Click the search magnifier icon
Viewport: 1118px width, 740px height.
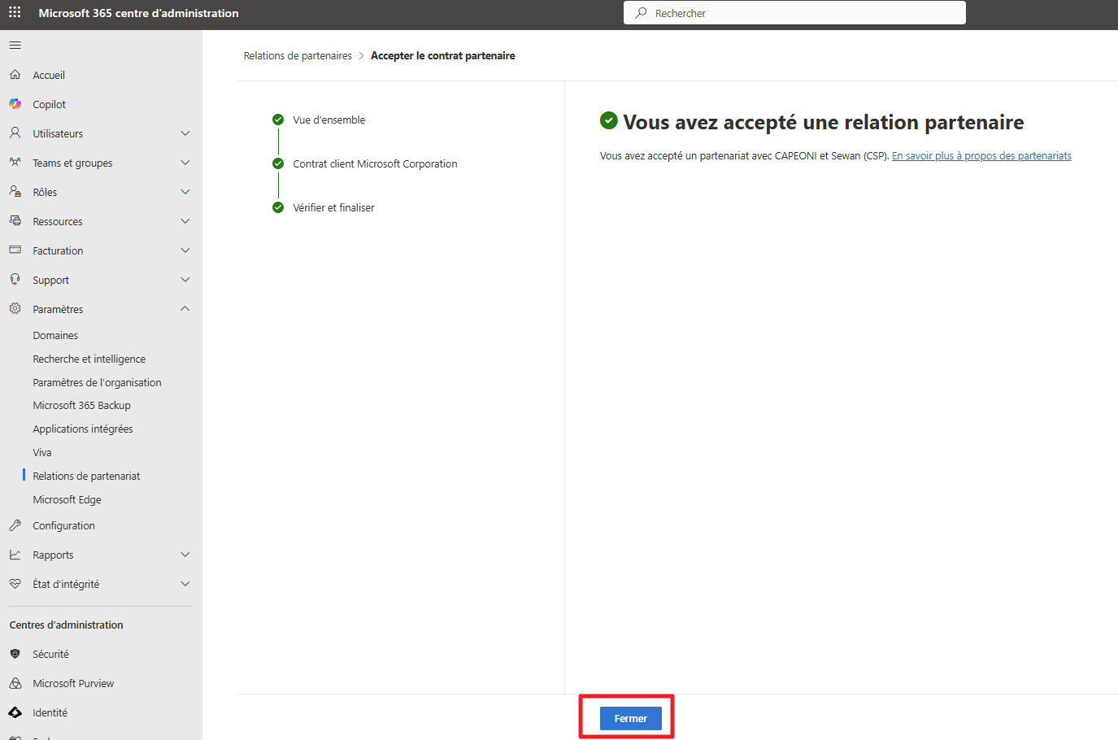(641, 13)
